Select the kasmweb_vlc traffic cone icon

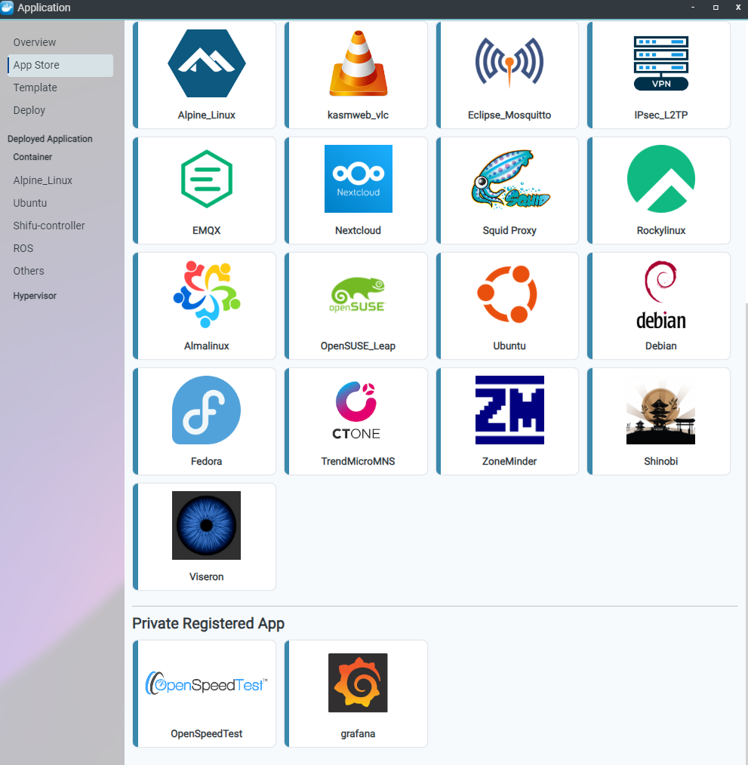359,63
